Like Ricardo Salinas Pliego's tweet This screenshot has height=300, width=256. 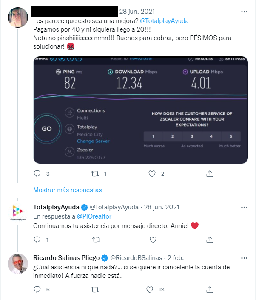coord(150,289)
